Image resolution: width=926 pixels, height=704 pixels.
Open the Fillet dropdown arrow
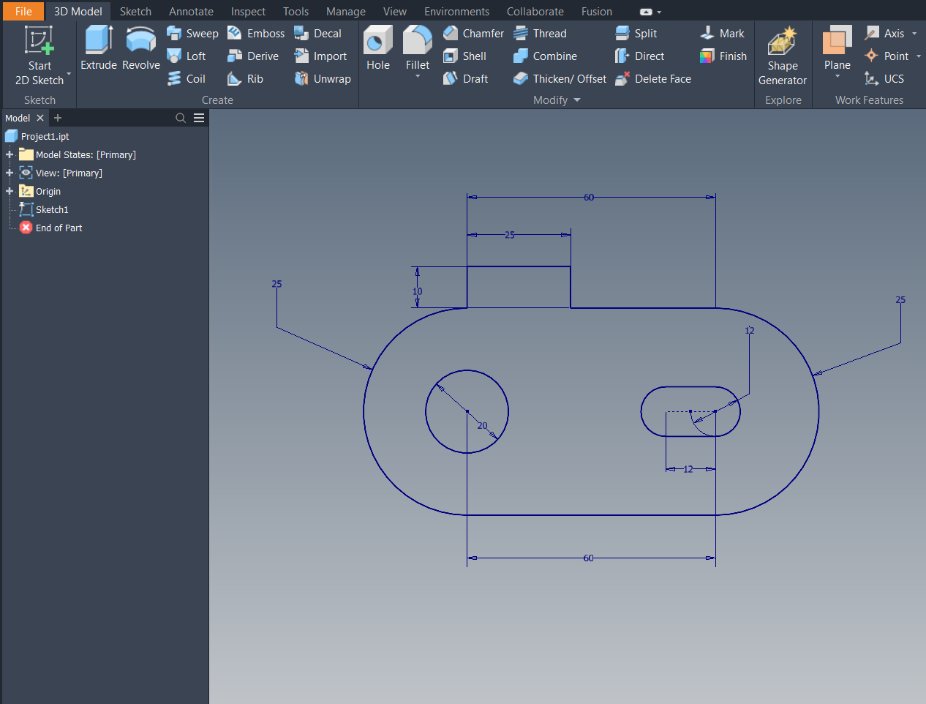(x=418, y=76)
